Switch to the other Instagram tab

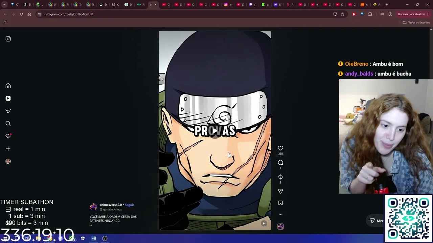click(228, 5)
